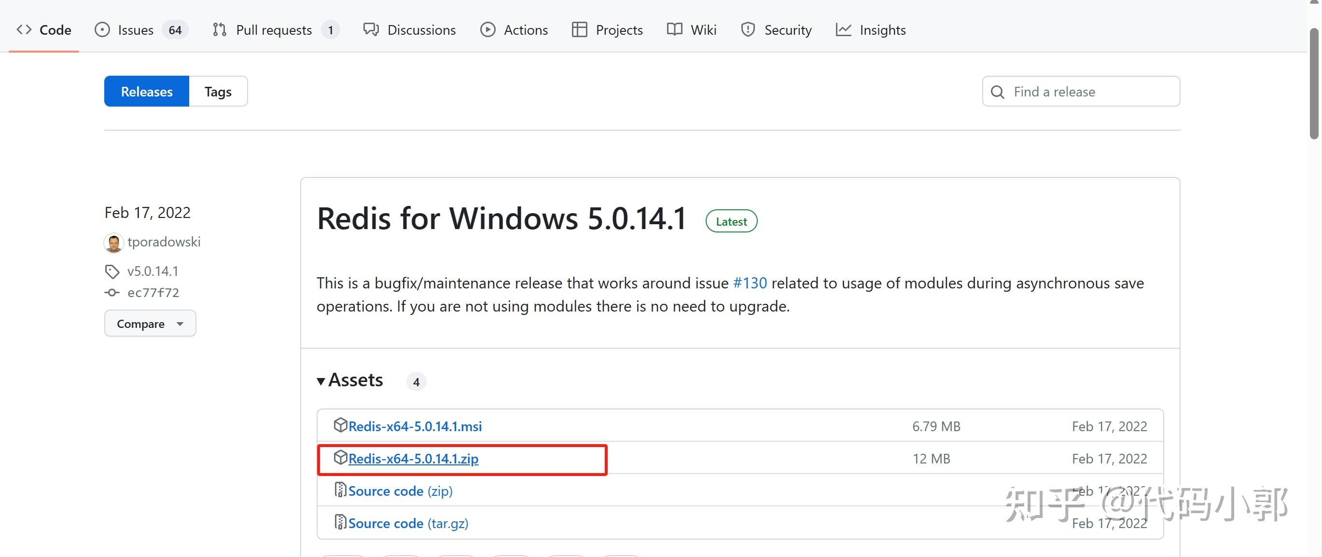Open issue #130 link
The image size is (1322, 557).
750,283
